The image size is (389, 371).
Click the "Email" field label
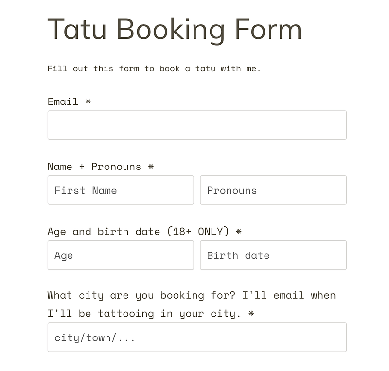(x=63, y=101)
